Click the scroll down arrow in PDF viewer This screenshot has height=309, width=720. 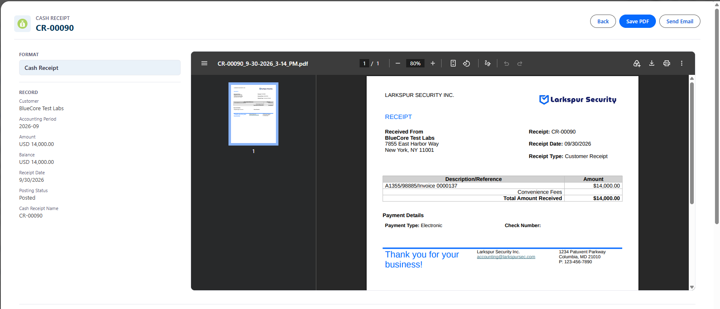coord(692,287)
